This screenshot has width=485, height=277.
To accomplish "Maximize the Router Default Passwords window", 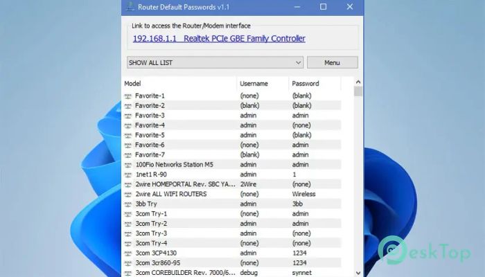I will pyautogui.click(x=324, y=7).
